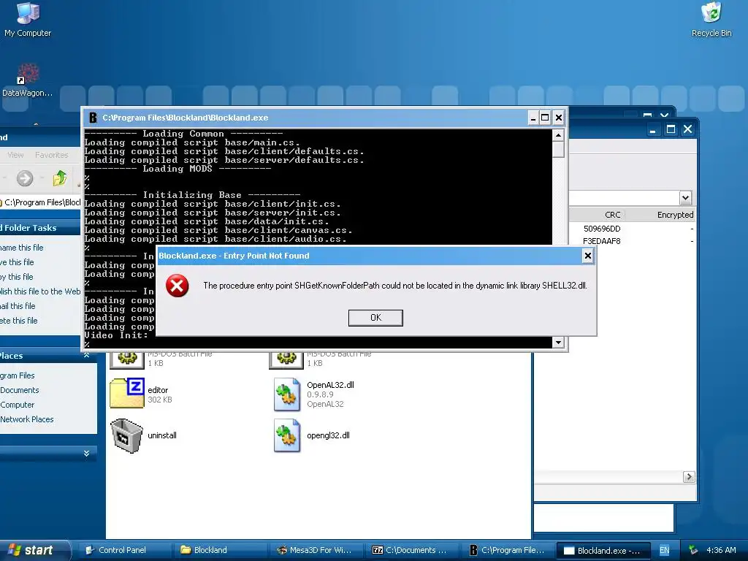Open My Network Places link
Image resolution: width=748 pixels, height=561 pixels.
(x=27, y=419)
